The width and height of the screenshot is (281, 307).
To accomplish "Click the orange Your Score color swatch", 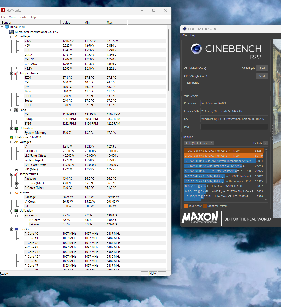I will click(x=186, y=206).
